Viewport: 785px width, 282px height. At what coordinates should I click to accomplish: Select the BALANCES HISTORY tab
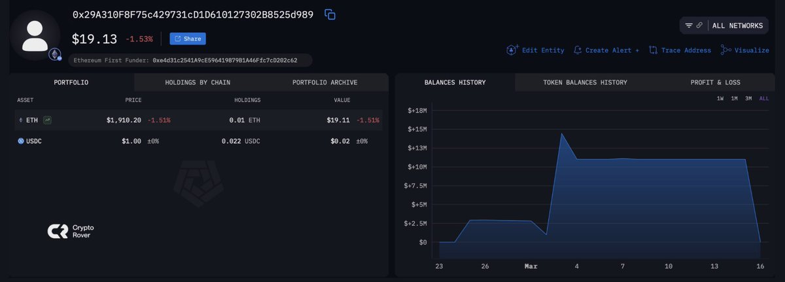455,82
